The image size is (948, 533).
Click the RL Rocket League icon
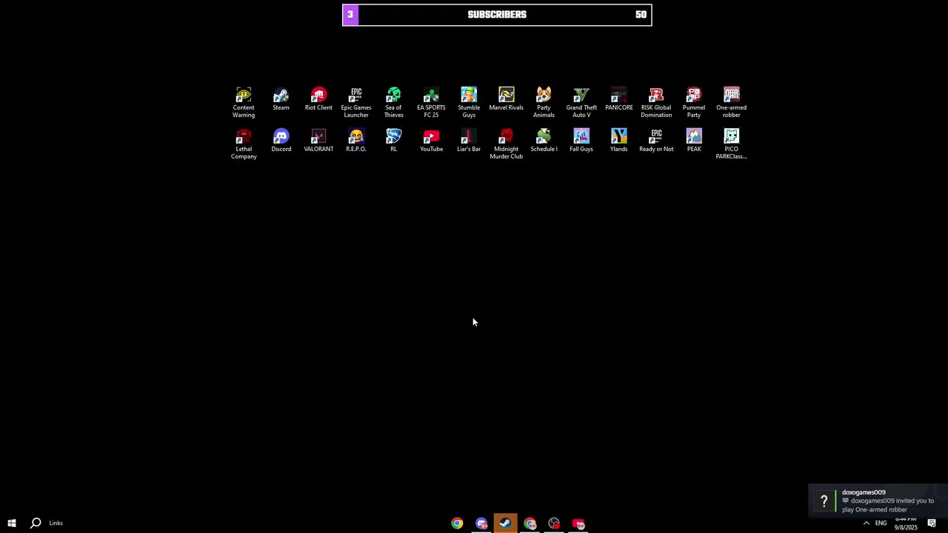(x=393, y=140)
